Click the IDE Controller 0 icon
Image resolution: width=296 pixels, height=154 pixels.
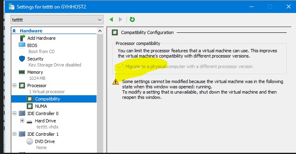pyautogui.click(x=22, y=113)
